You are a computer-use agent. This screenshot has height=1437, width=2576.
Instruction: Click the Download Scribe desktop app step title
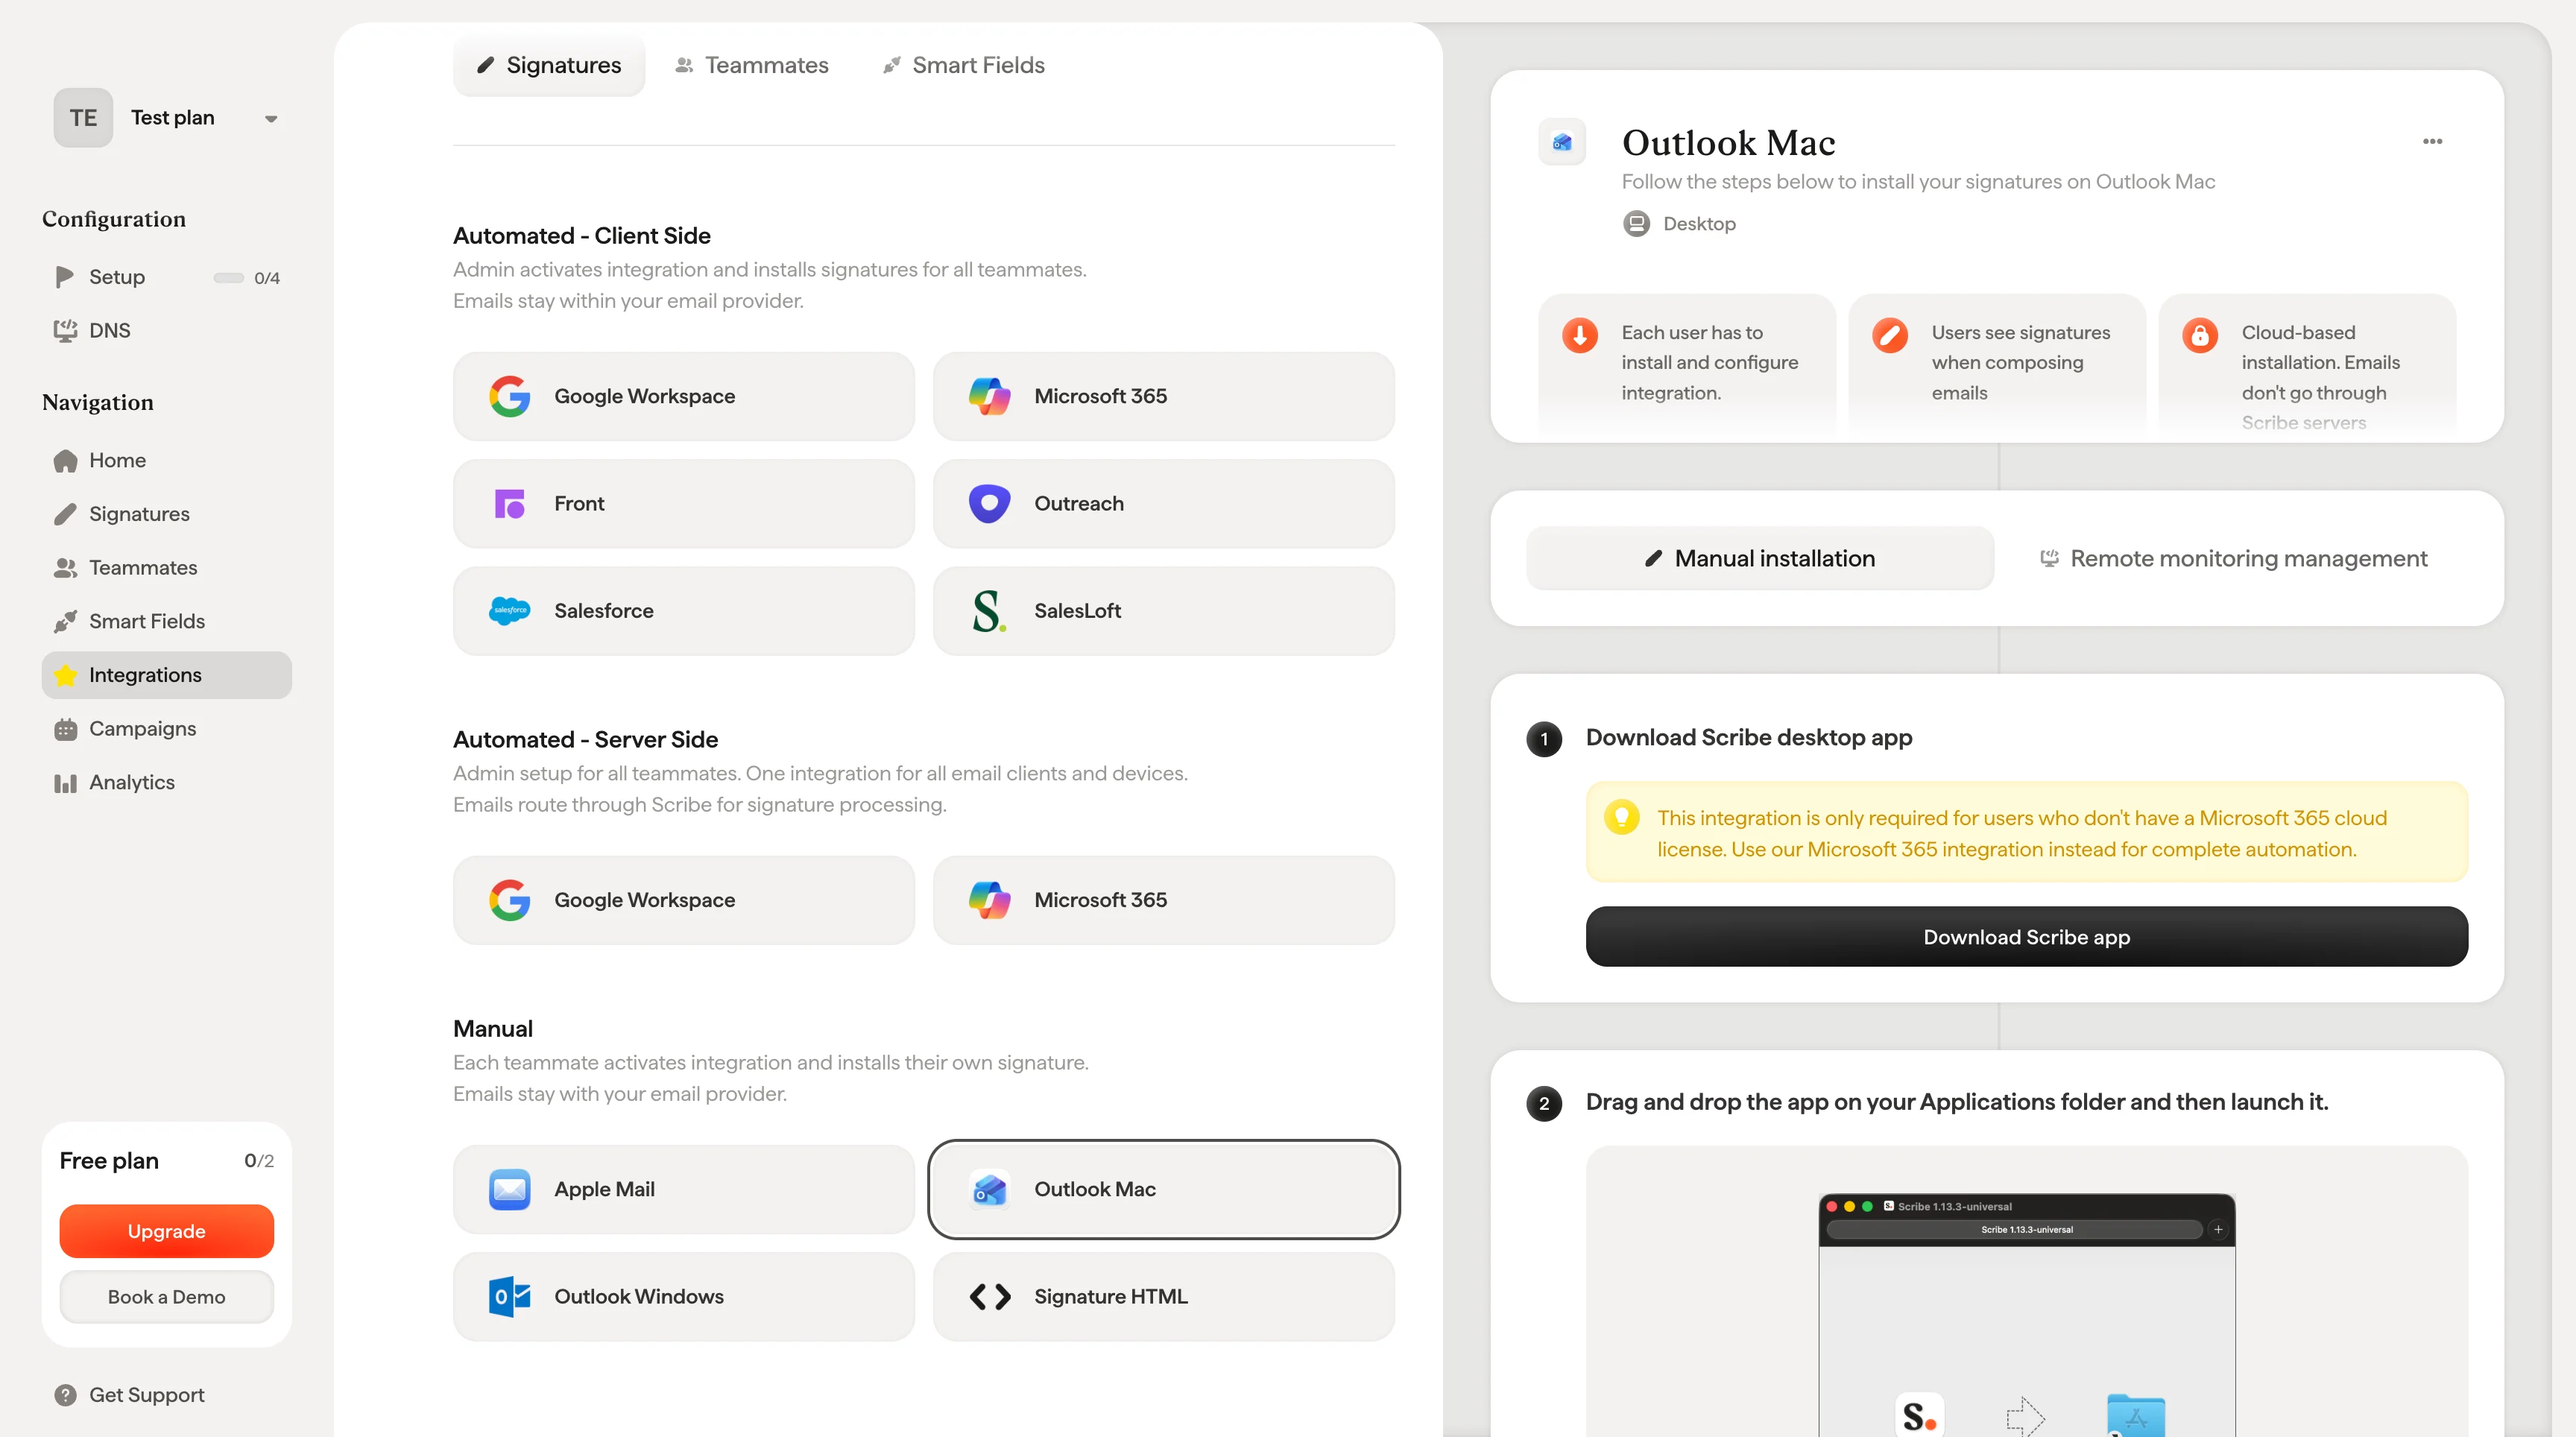tap(1749, 738)
